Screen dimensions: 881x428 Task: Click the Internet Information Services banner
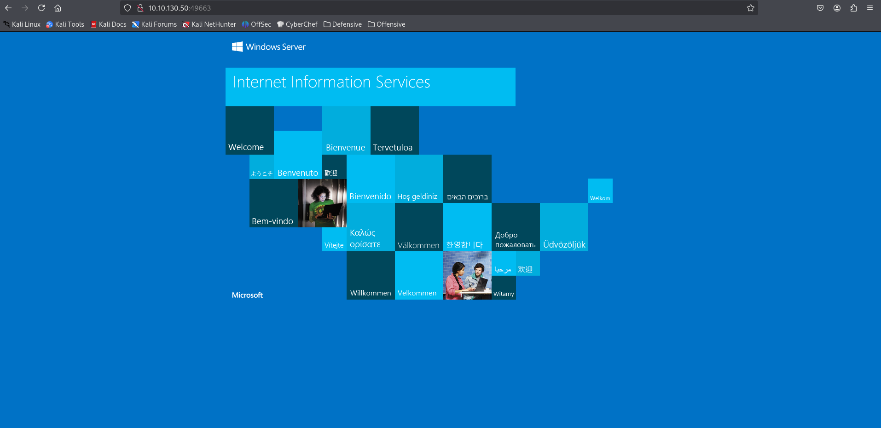pos(370,87)
